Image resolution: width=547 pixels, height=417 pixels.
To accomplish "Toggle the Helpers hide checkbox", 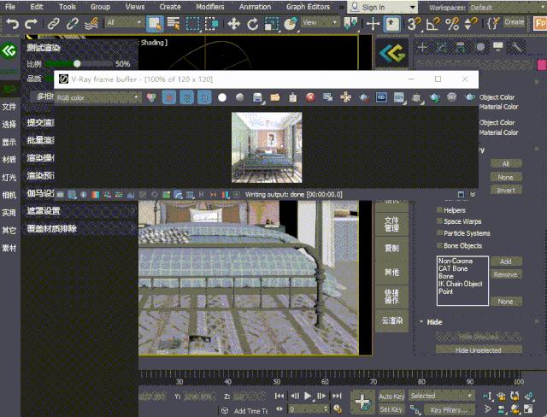I will point(439,209).
